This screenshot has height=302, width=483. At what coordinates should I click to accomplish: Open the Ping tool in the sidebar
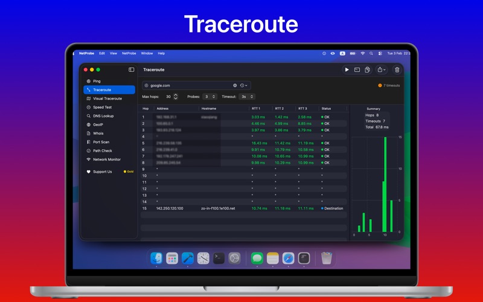click(109, 81)
